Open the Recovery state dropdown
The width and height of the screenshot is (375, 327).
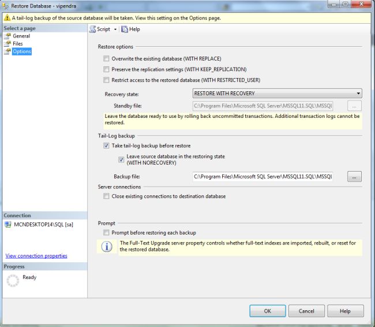tap(277, 93)
